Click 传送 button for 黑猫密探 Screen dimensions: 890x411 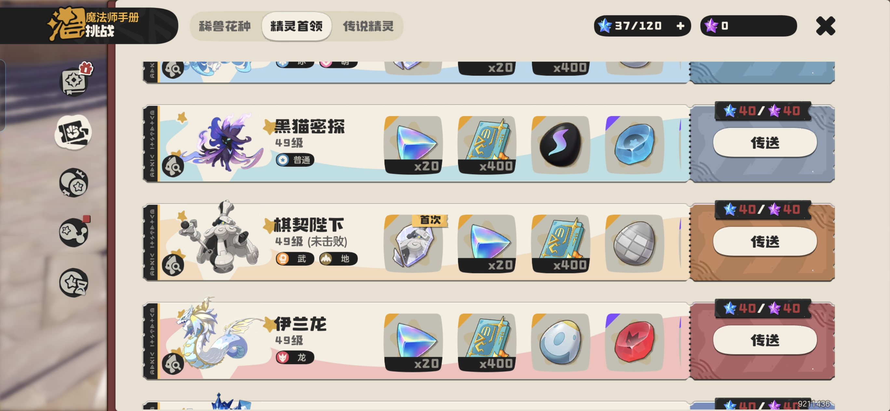coord(765,143)
